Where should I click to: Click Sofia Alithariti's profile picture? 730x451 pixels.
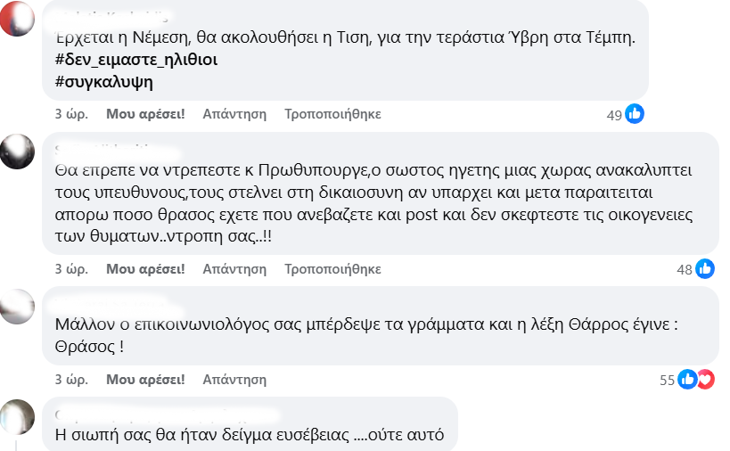click(x=17, y=151)
